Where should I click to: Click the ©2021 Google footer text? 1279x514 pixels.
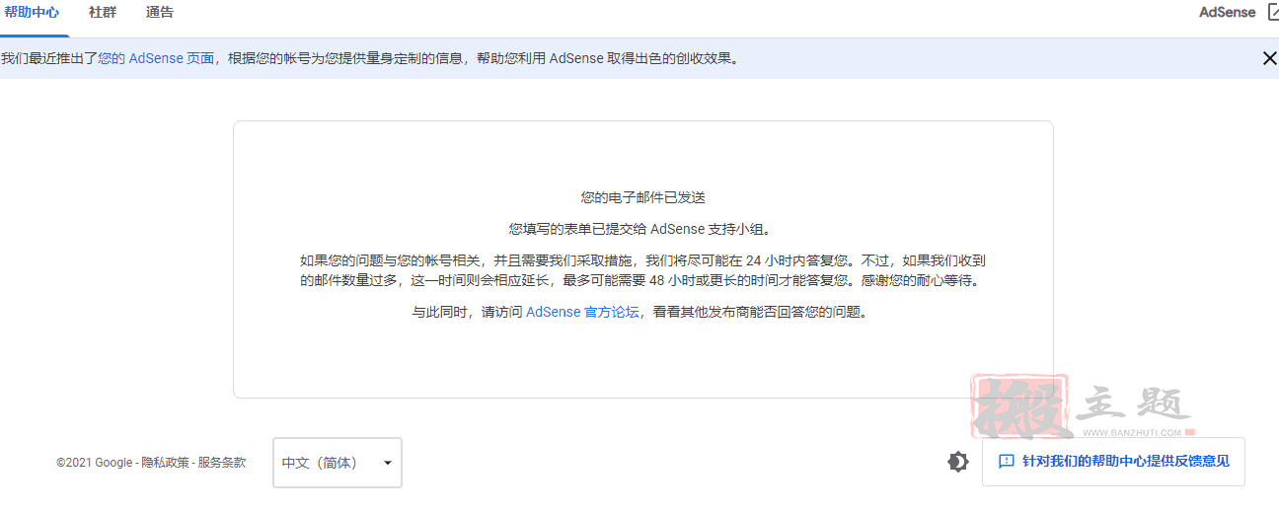[94, 462]
